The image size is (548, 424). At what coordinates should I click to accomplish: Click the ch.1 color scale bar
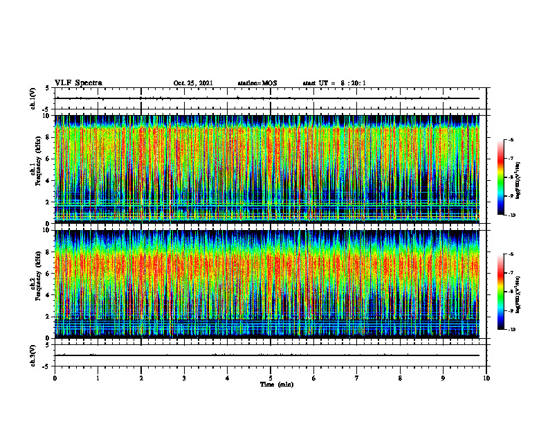(x=501, y=177)
